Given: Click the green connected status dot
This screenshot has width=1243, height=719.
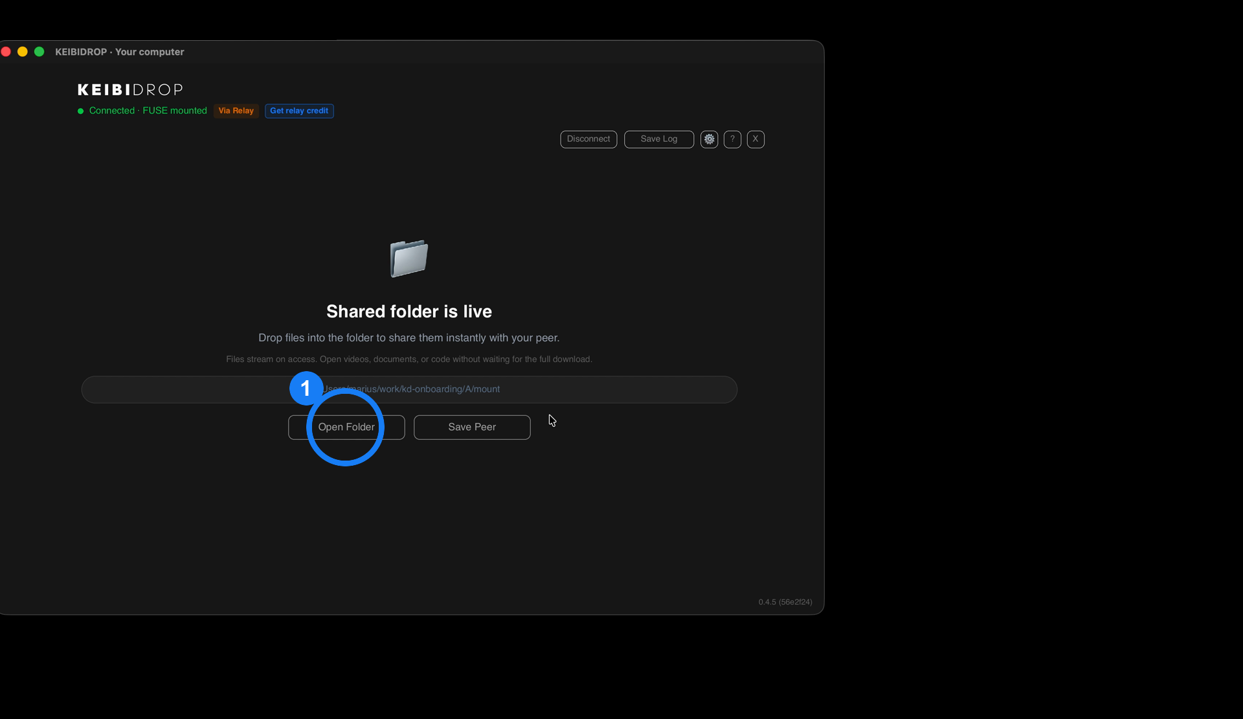Looking at the screenshot, I should click(81, 111).
